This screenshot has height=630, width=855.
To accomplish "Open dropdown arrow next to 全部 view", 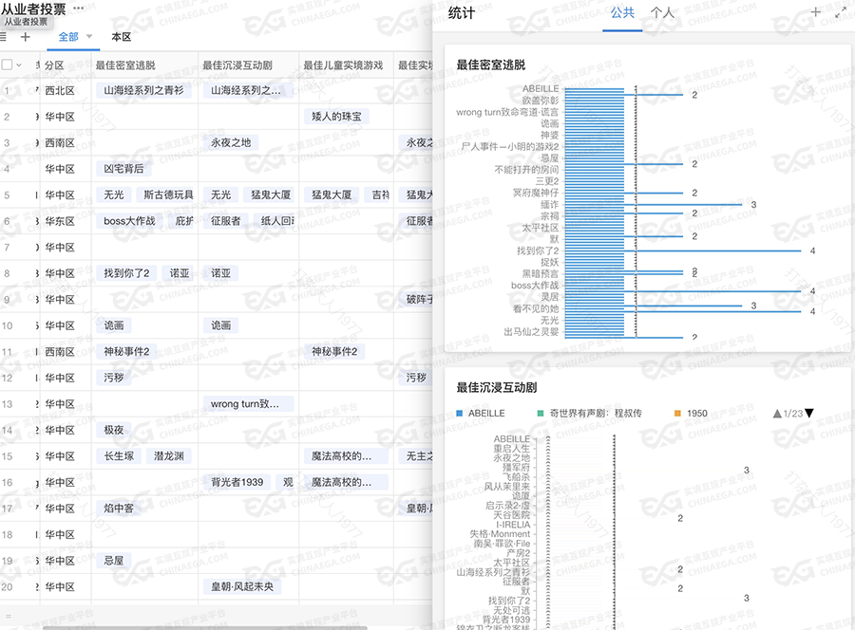I will tap(88, 37).
